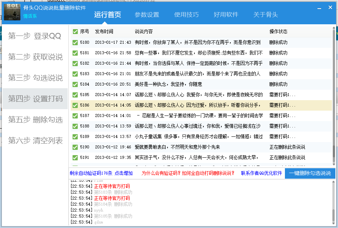Select step 第四步 设置打码

pyautogui.click(x=35, y=98)
